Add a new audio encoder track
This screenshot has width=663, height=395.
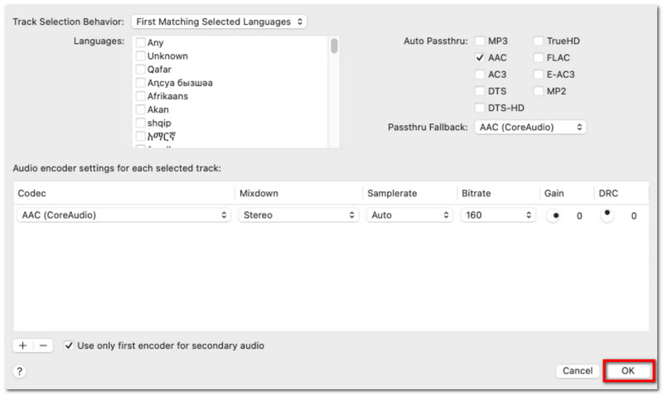click(22, 345)
